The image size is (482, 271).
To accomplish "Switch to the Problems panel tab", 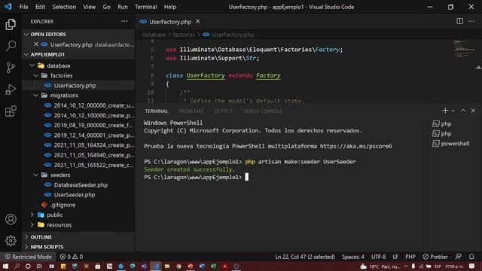I will [191, 111].
